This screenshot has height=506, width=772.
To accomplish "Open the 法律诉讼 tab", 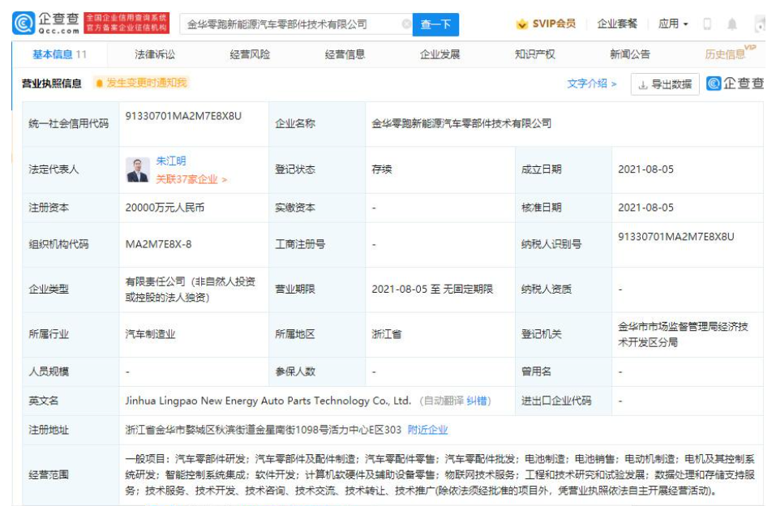I will click(155, 54).
